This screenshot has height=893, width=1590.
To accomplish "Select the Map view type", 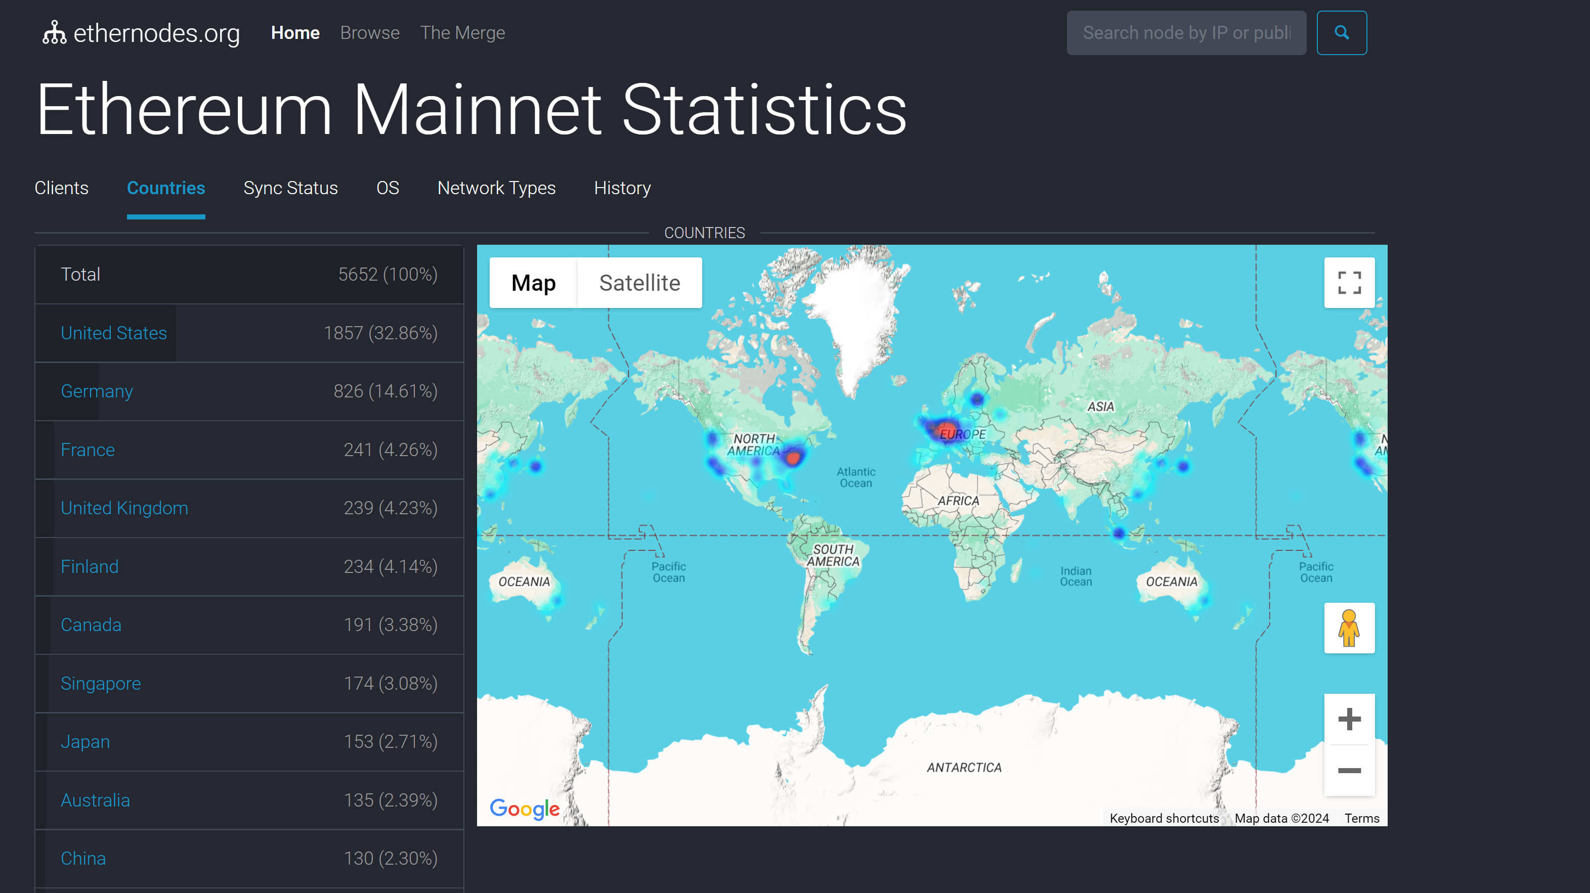I will (x=533, y=283).
